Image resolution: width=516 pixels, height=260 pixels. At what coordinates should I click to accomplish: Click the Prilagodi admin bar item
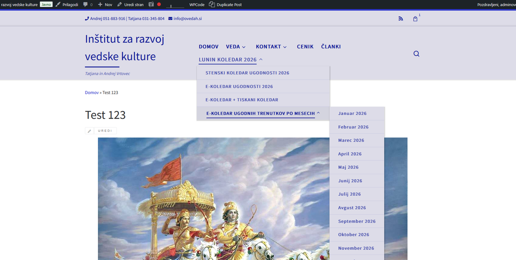tap(67, 4)
